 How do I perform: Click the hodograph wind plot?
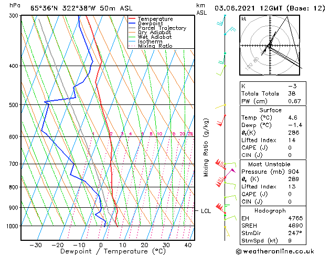(x=270, y=45)
